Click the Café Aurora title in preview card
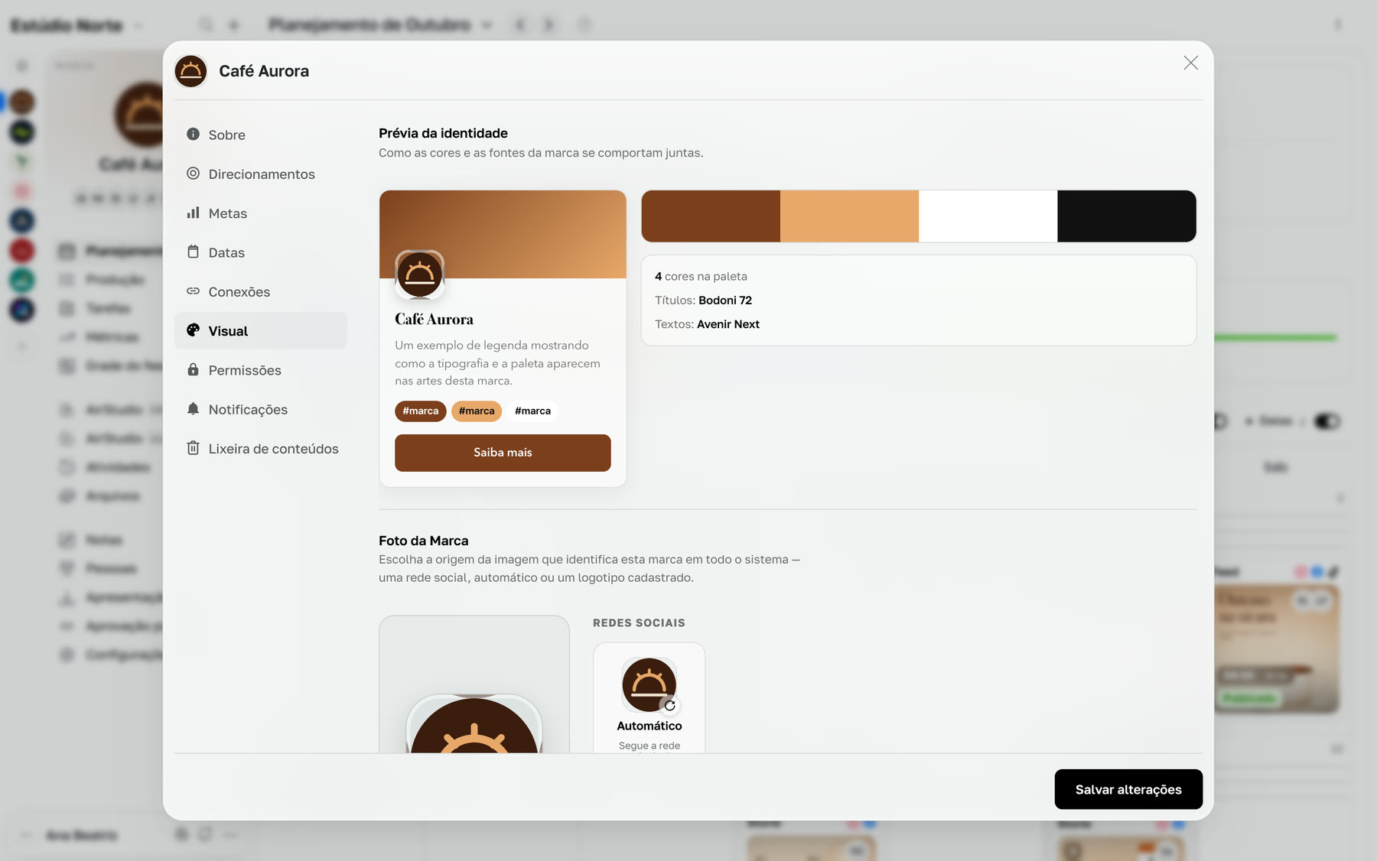 [x=434, y=320]
